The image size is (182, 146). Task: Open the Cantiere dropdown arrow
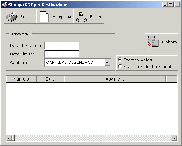tap(108, 63)
